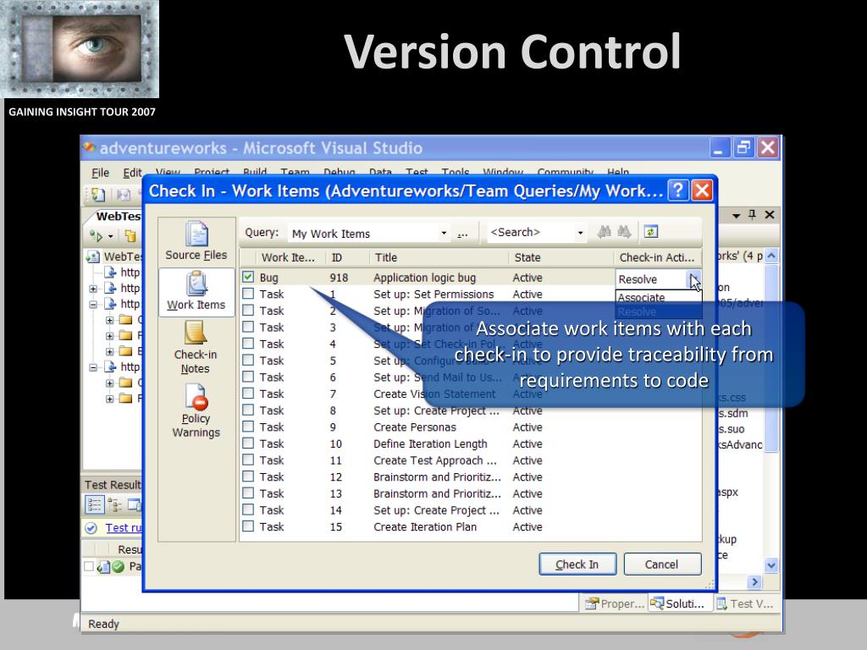Select the Set up: Set Permissions title
The width and height of the screenshot is (867, 650).
point(433,294)
